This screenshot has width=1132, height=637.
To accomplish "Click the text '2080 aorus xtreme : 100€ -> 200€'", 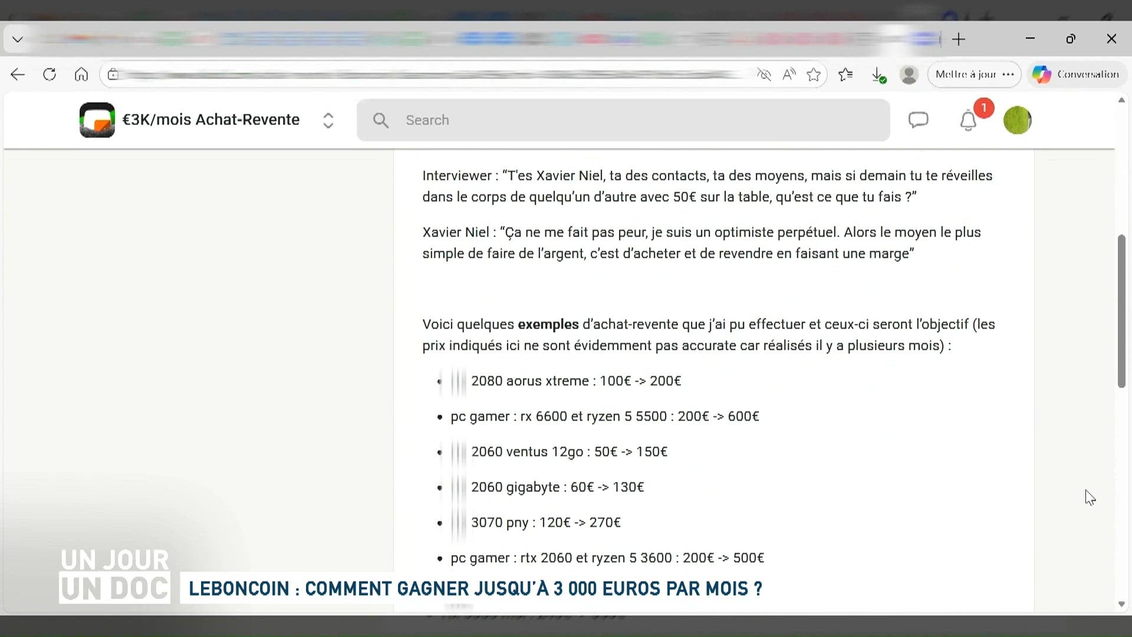I will pos(576,381).
